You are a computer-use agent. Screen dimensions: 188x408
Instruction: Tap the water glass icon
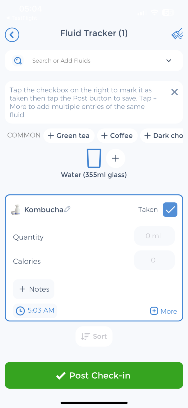[94, 158]
